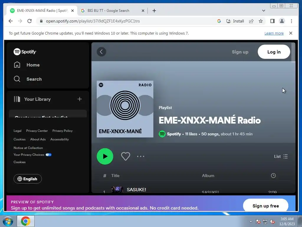Click the address bar URL
This screenshot has height=227, width=302.
[x=93, y=21]
